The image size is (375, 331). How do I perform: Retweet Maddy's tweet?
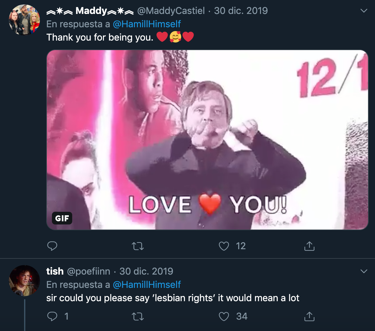(x=138, y=246)
